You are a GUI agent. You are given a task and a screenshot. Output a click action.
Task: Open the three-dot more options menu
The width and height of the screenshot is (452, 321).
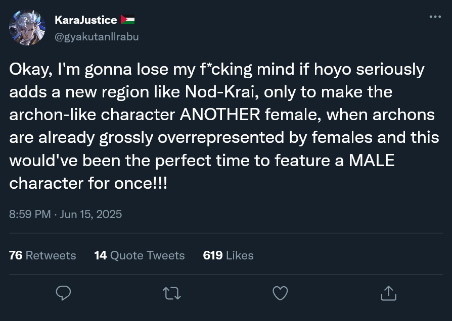click(x=435, y=17)
